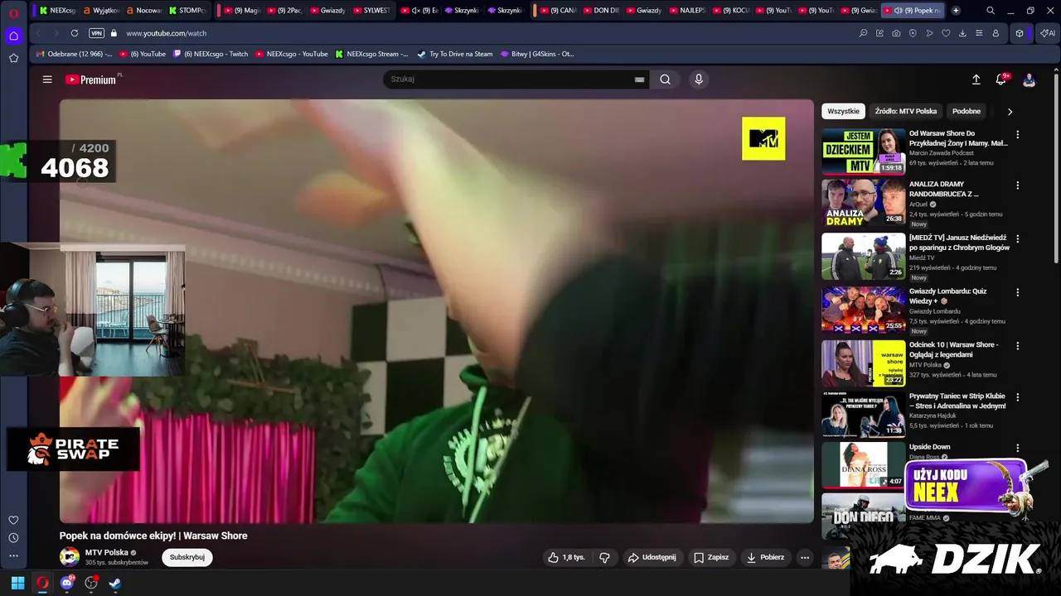Dislike the video with thumbs-down

[604, 557]
